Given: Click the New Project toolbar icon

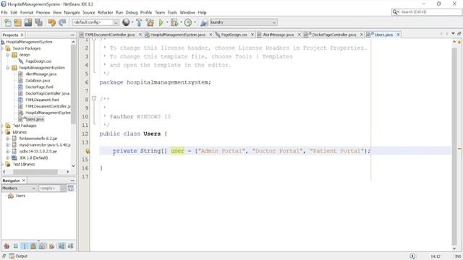Looking at the screenshot, I should coord(17,22).
